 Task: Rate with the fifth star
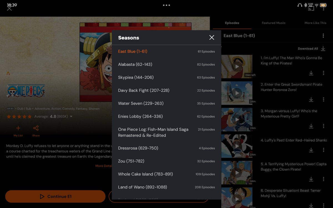(29, 116)
